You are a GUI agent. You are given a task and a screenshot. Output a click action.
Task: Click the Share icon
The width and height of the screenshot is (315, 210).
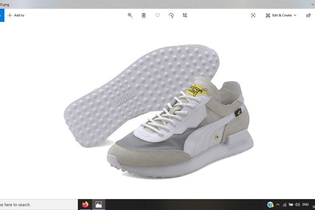click(x=309, y=15)
